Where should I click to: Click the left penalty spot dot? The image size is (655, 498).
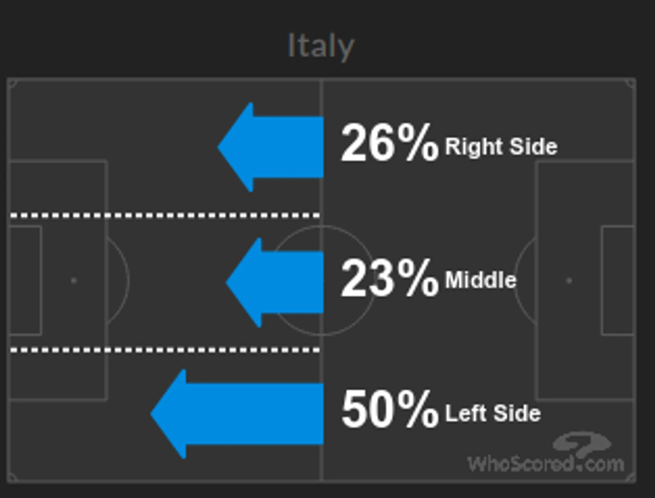(74, 281)
